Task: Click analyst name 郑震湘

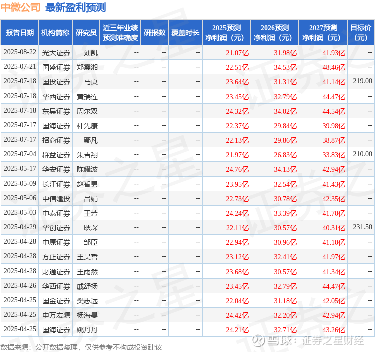Action: tap(87, 67)
